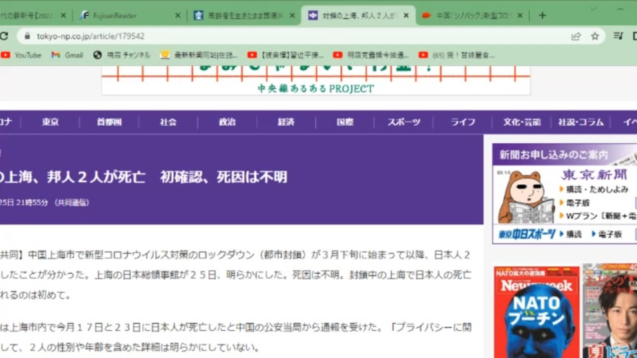637x358 pixels.
Task: Open the 政治 navigation section
Action: click(x=227, y=122)
